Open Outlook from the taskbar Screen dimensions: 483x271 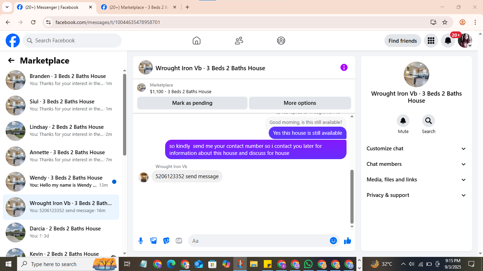[198, 264]
